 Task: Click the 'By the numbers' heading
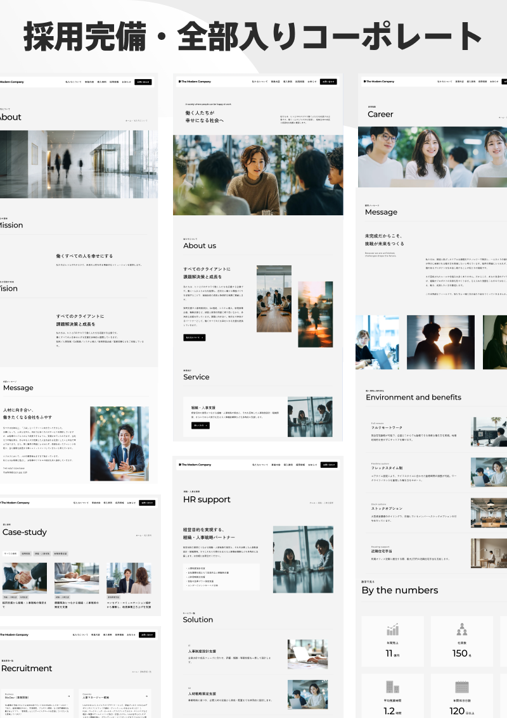[x=400, y=590]
